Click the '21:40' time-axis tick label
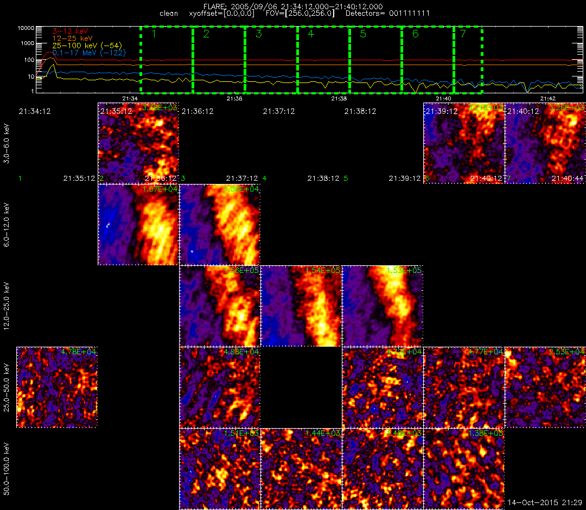 pyautogui.click(x=444, y=98)
